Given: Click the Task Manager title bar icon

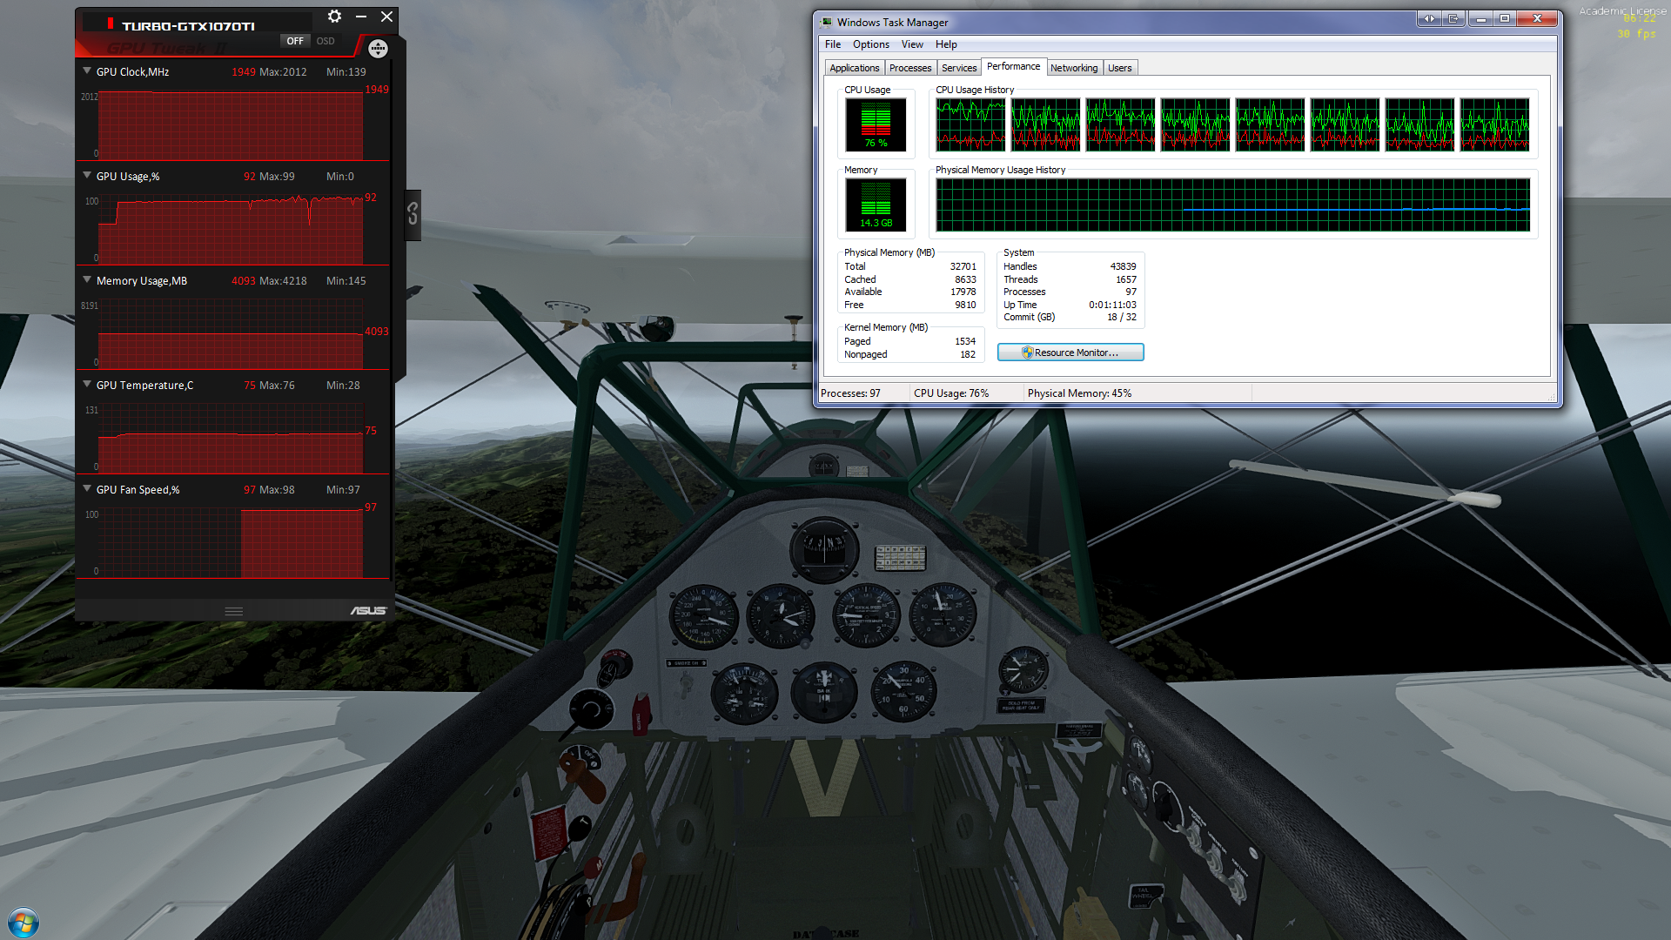Looking at the screenshot, I should pos(827,22).
